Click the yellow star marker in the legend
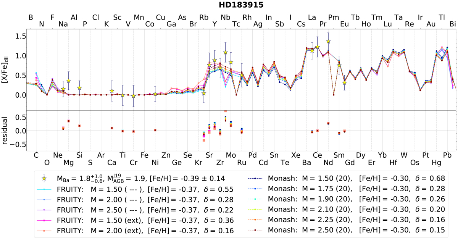The image size is (458, 239). click(45, 178)
